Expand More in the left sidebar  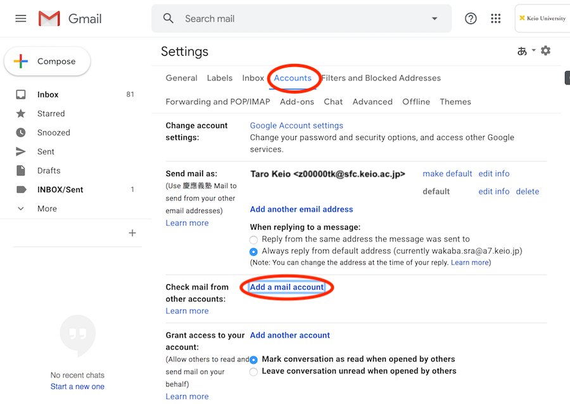click(x=47, y=208)
